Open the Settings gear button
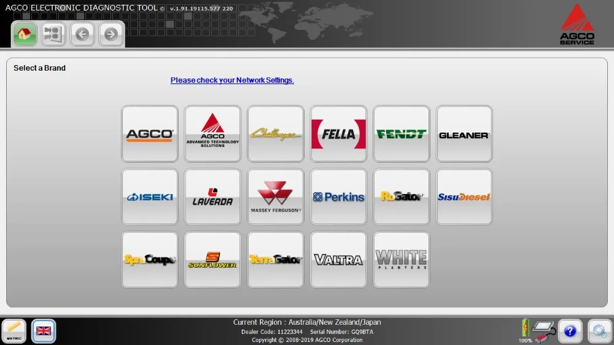This screenshot has width=614, height=345. click(x=599, y=331)
